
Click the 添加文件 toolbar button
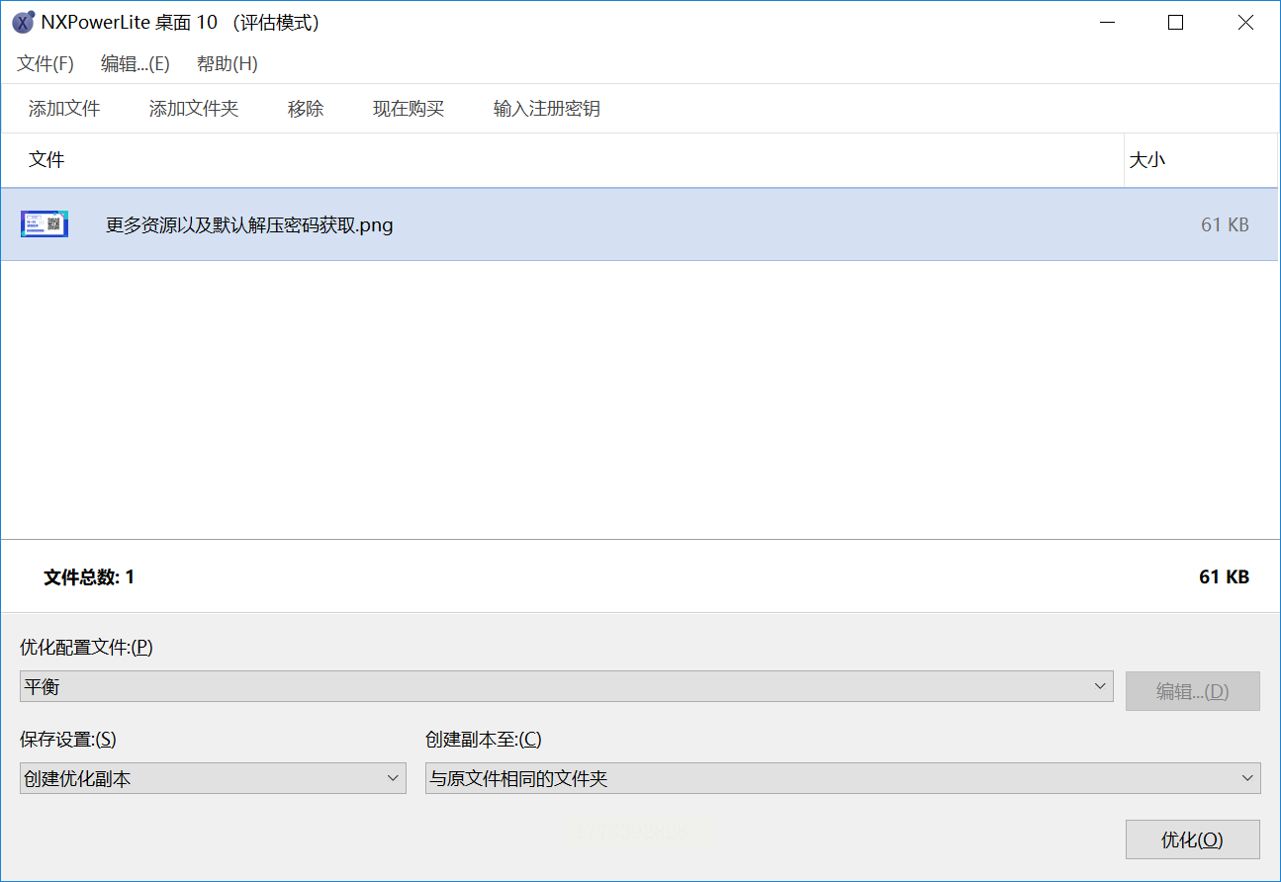tap(64, 109)
